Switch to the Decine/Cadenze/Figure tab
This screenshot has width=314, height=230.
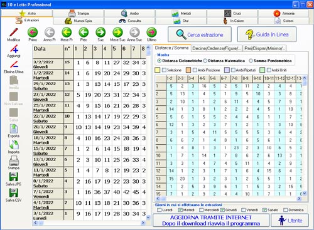pos(217,48)
